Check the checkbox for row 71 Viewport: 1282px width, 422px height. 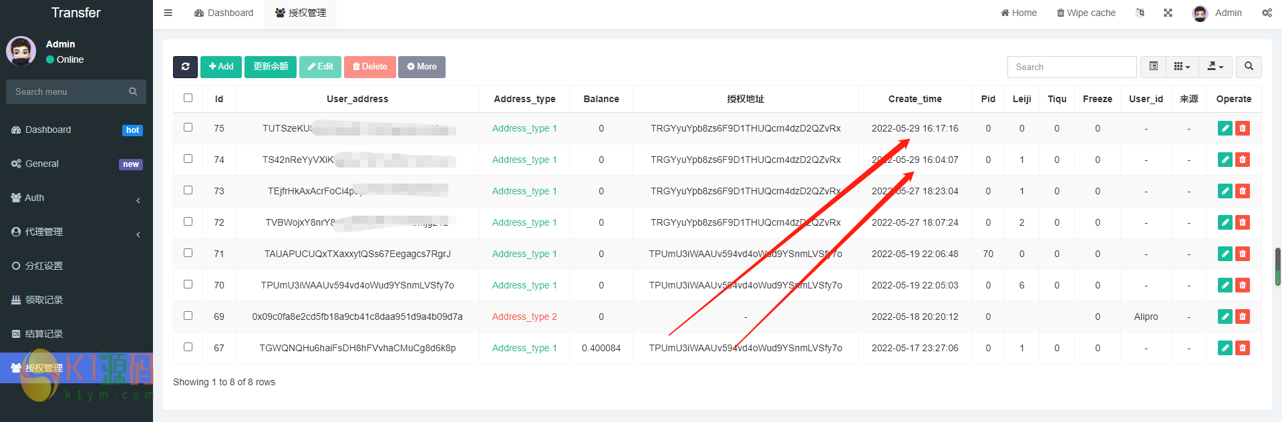pyautogui.click(x=188, y=253)
